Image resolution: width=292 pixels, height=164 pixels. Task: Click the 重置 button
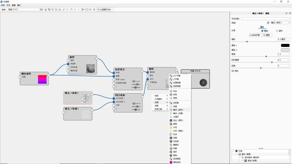[268, 35]
